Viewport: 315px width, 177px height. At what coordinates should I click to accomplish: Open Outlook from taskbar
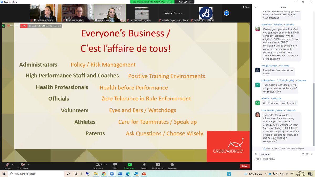[136, 174]
